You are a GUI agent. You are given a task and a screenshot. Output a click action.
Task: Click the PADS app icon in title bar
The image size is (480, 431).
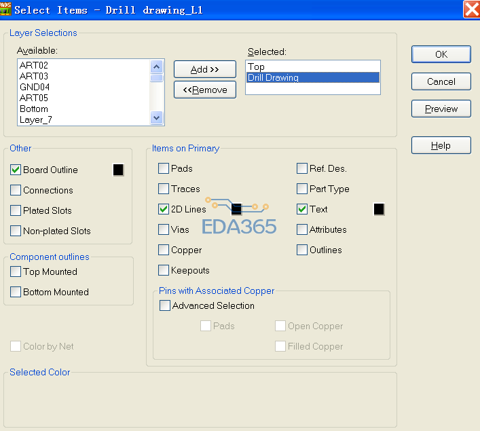pos(5,9)
